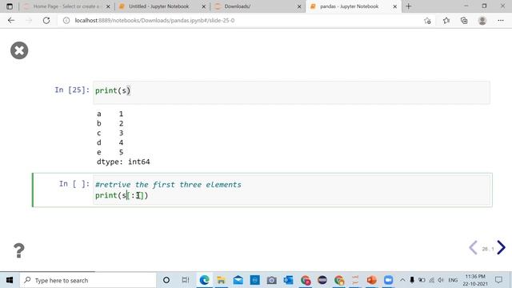This screenshot has width=512, height=288.
Task: Open the Windows Start menu
Action: 10,280
